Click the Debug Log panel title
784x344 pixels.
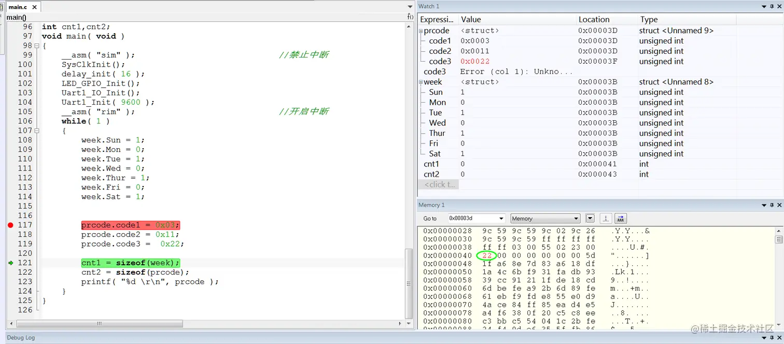coord(21,338)
